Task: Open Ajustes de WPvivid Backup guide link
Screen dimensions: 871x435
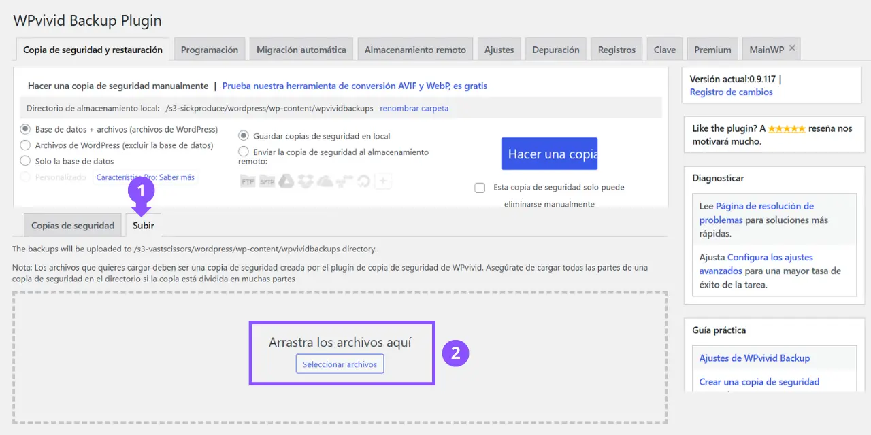Action: pyautogui.click(x=755, y=358)
